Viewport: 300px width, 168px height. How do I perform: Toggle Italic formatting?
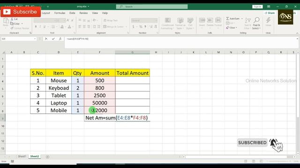(40, 27)
